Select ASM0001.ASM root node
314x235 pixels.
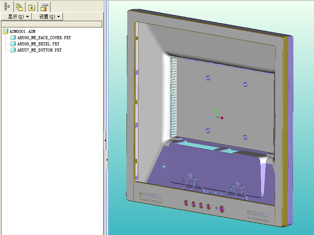pyautogui.click(x=23, y=31)
